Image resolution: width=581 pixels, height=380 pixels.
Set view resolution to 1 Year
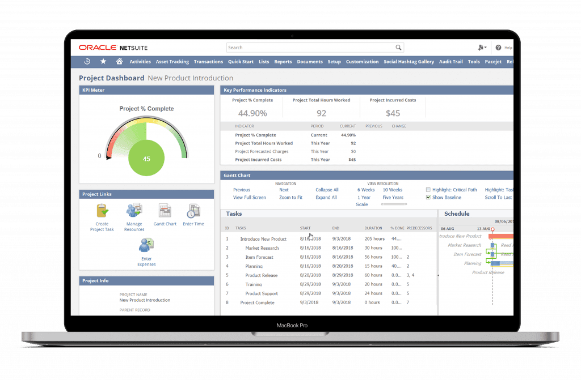364,198
